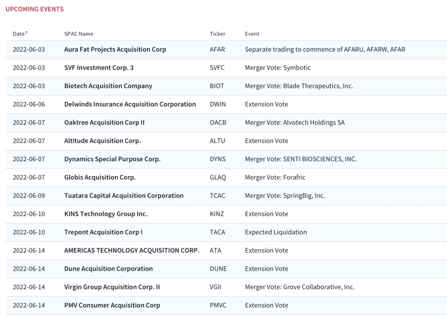The image size is (447, 315).
Task: Open KINS Technology Group Inc. link
Action: 106,214
